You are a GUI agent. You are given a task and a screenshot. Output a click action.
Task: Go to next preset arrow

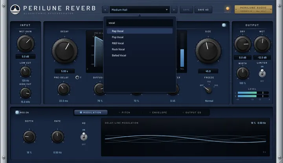pyautogui.click(x=174, y=10)
